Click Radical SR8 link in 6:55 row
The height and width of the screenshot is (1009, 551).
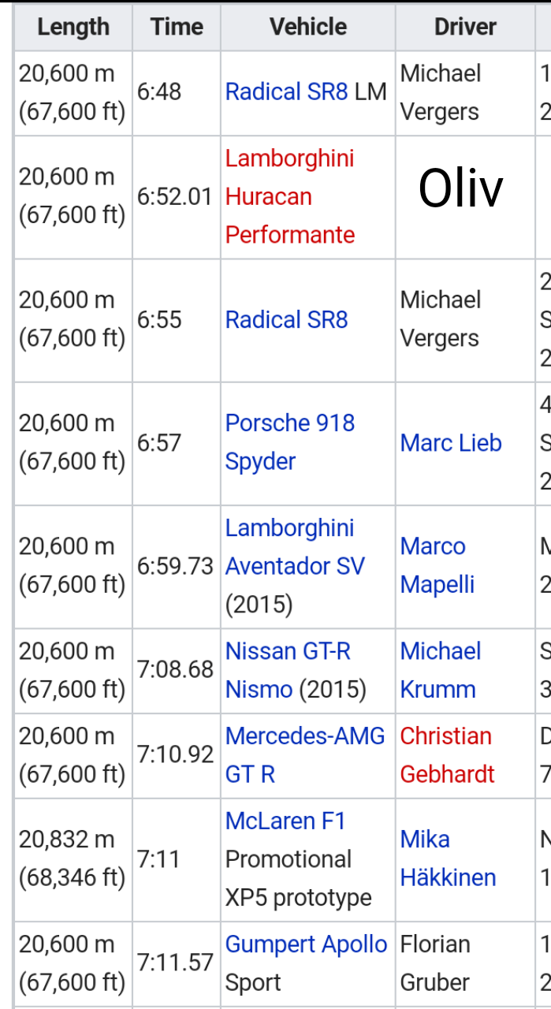[x=286, y=320]
